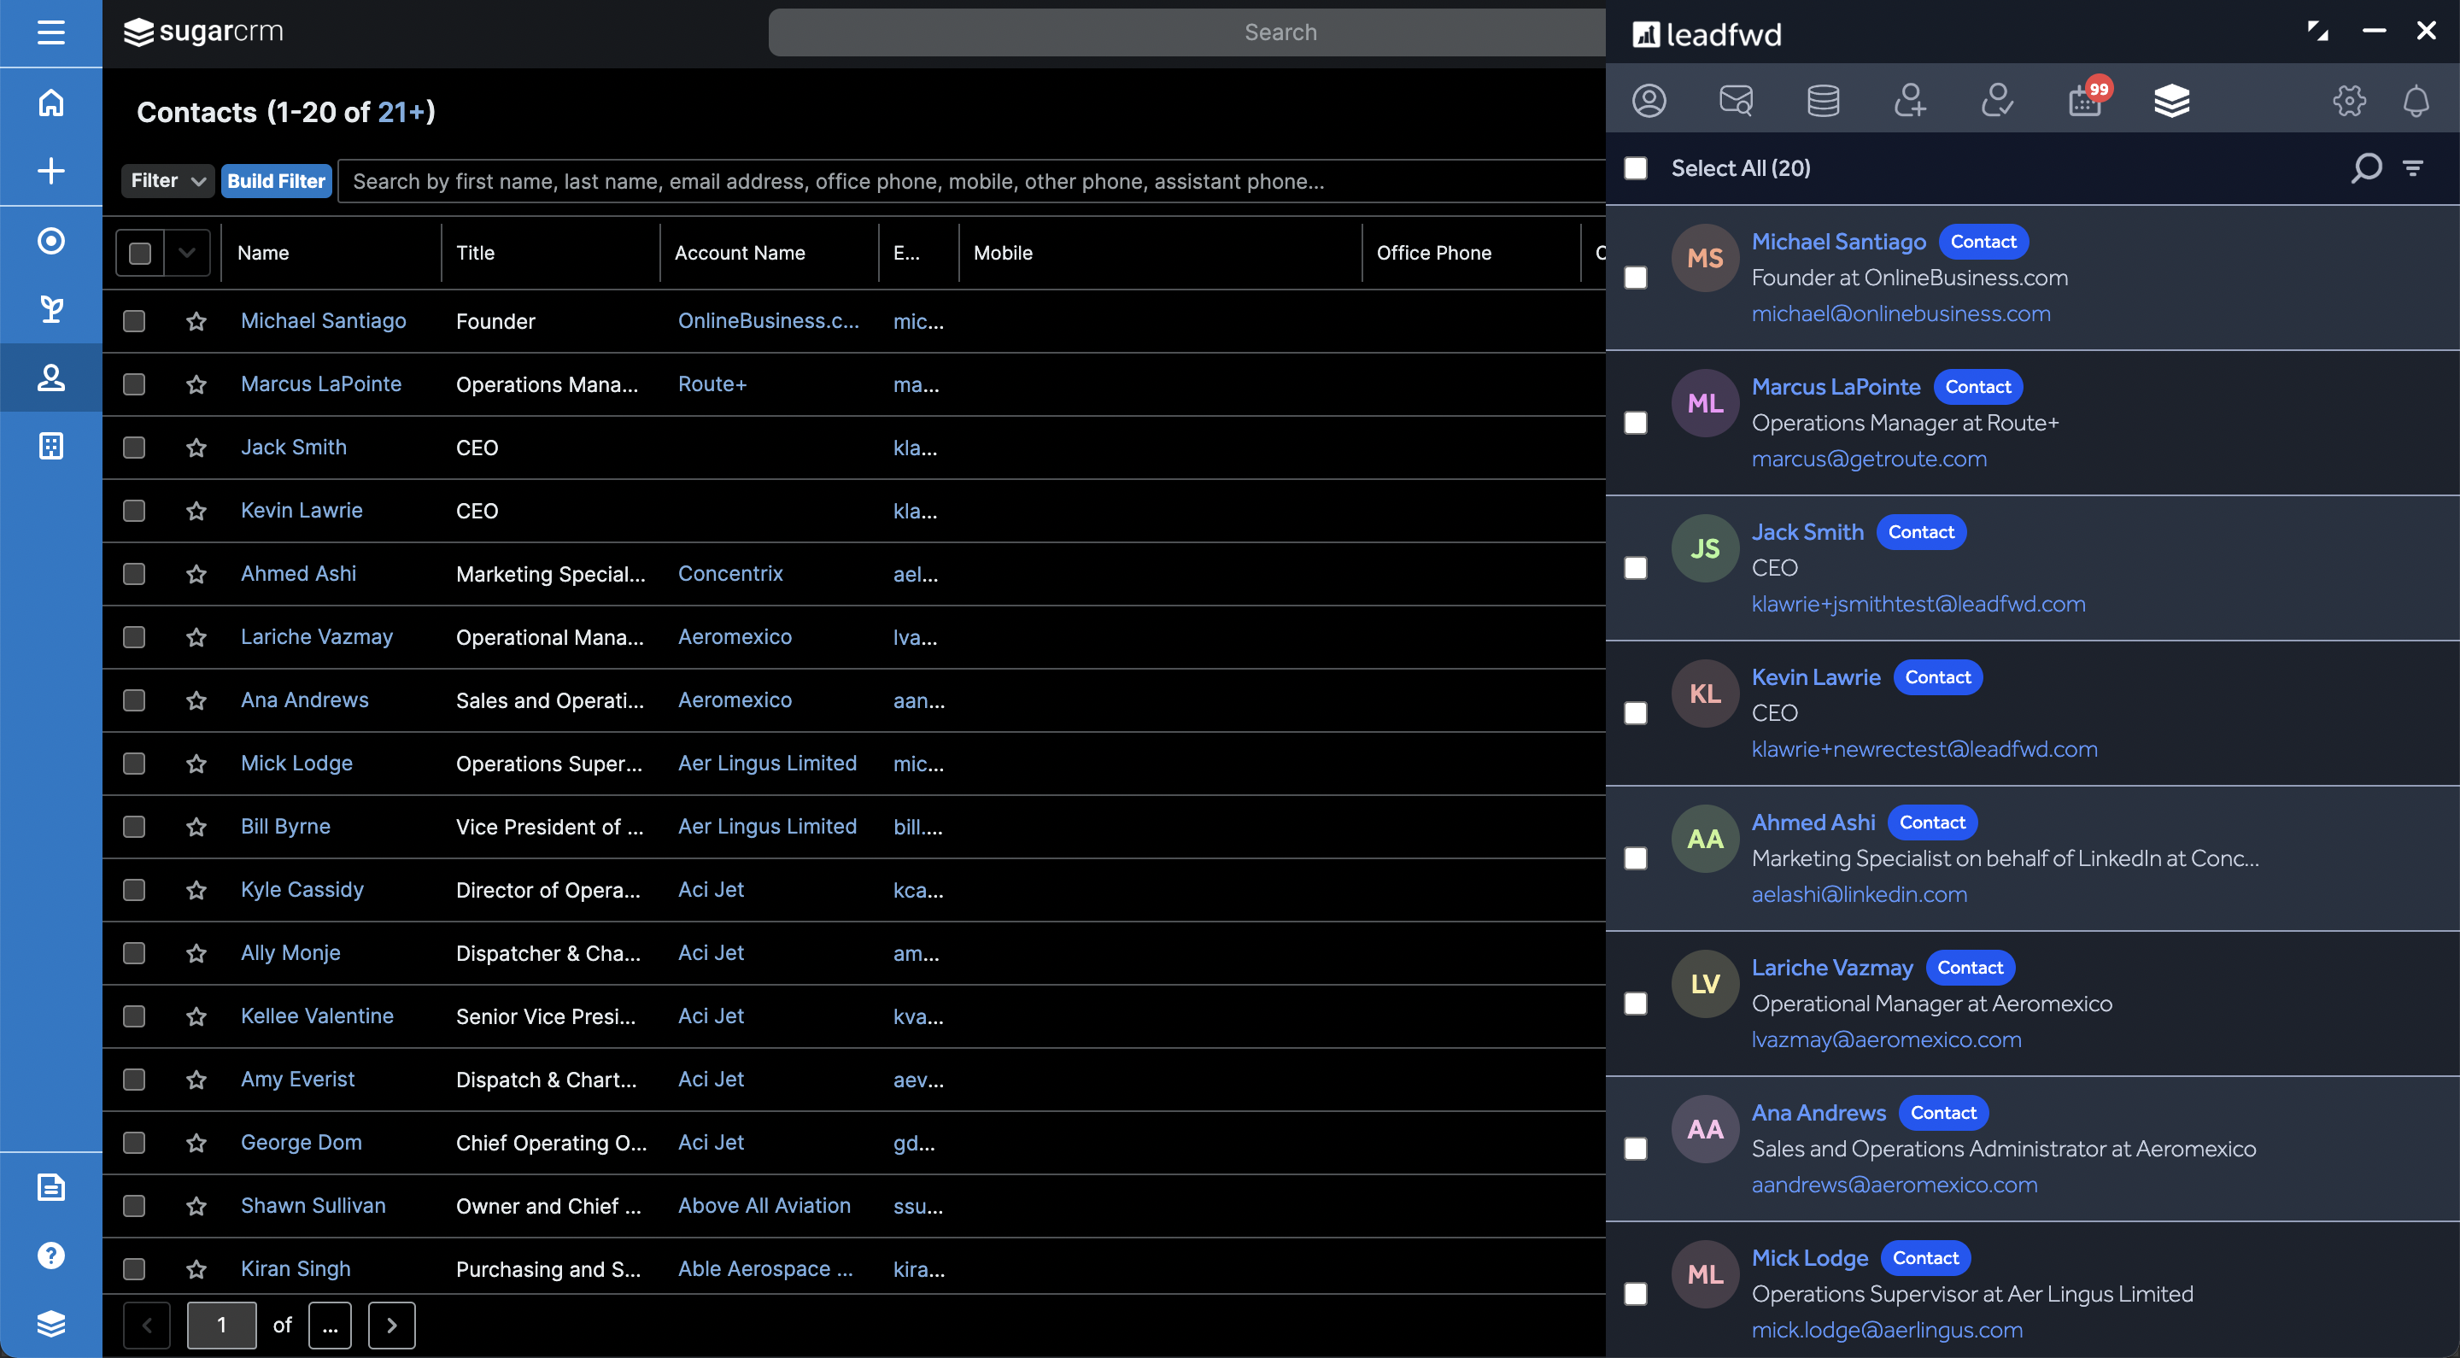Screen dimensions: 2460x1358
Task: Open leadfwd list filter icon
Action: coord(2413,168)
